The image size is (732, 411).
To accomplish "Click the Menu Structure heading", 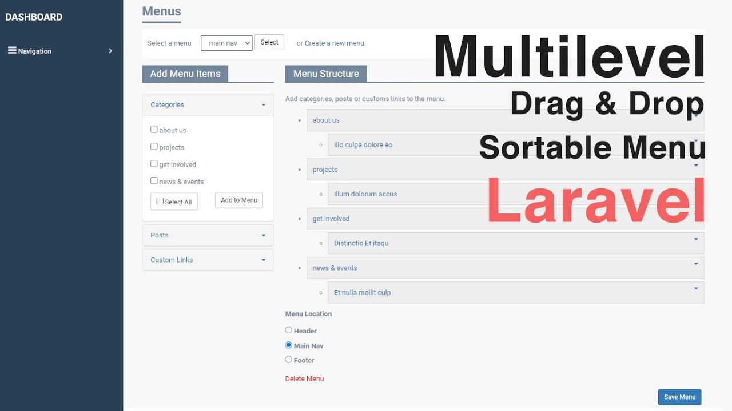I will point(326,74).
